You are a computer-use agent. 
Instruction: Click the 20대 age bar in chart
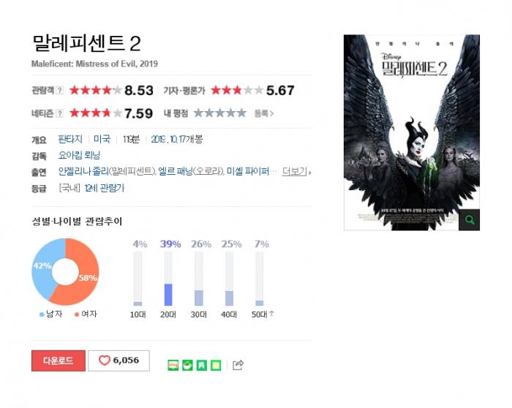point(168,279)
